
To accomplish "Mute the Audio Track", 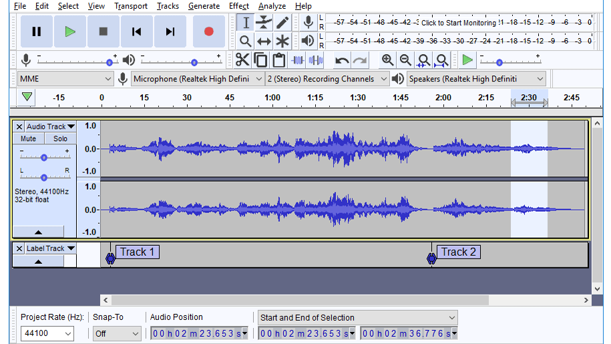I will [29, 139].
